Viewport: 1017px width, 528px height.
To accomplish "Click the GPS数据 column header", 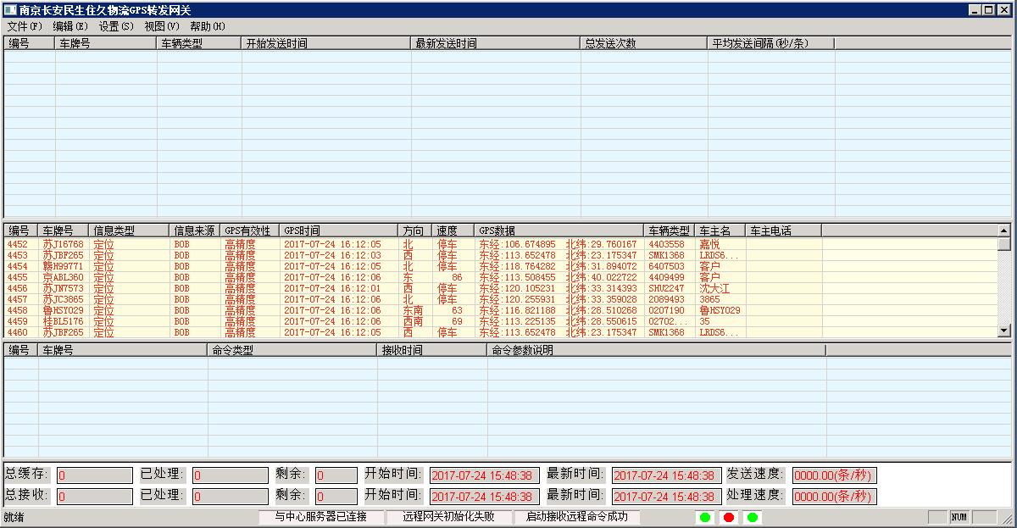I will pyautogui.click(x=559, y=231).
